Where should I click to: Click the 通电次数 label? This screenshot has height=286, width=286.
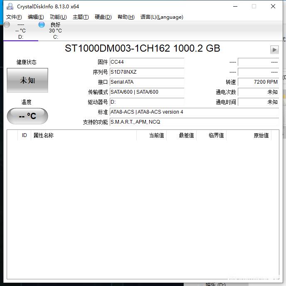click(226, 92)
